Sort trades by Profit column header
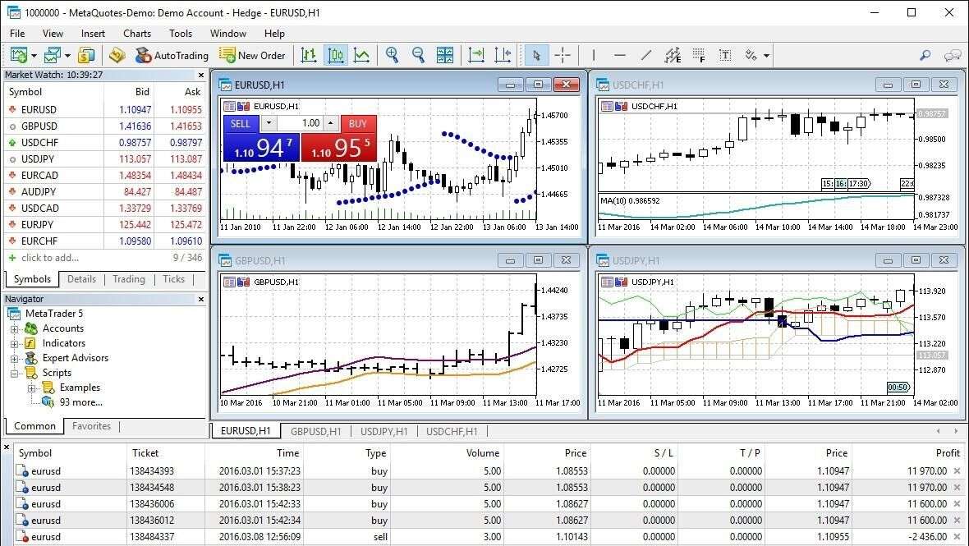The height and width of the screenshot is (546, 969). pyautogui.click(x=948, y=452)
